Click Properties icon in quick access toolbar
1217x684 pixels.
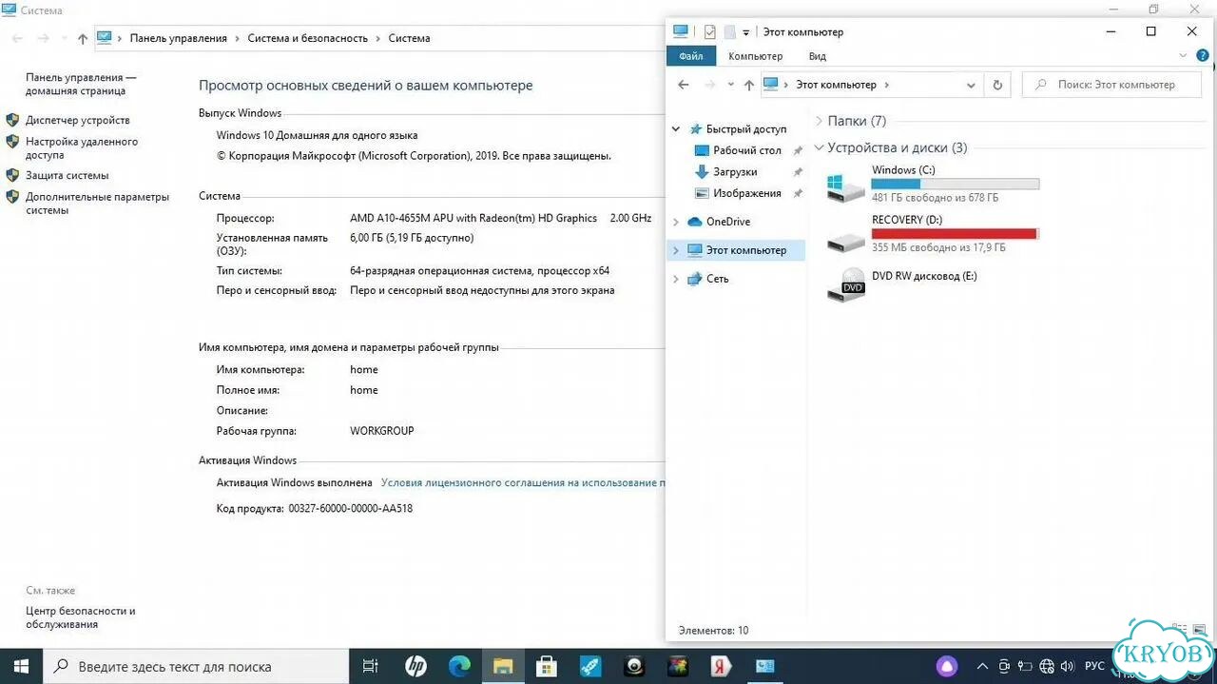click(709, 31)
